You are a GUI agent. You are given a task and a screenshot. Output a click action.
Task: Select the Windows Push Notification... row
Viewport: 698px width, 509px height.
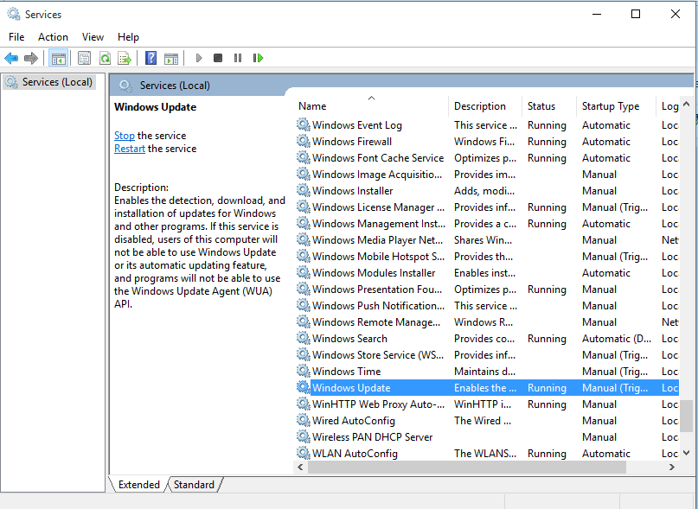pos(486,306)
